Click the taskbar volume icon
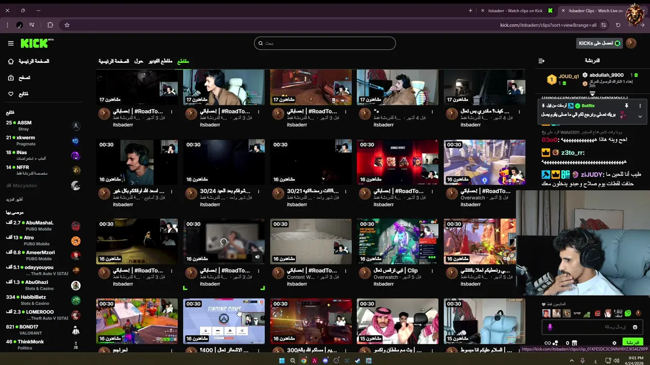This screenshot has width=650, height=365. coord(616,360)
